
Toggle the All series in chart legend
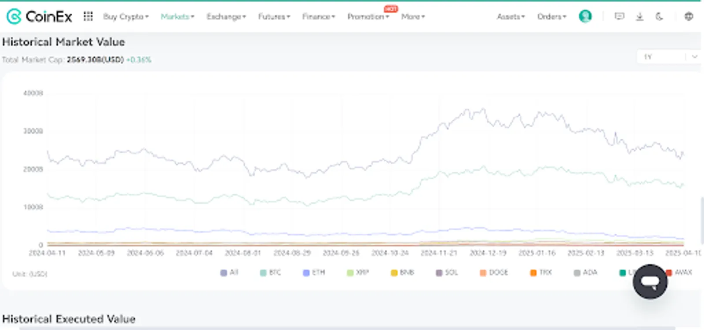229,273
